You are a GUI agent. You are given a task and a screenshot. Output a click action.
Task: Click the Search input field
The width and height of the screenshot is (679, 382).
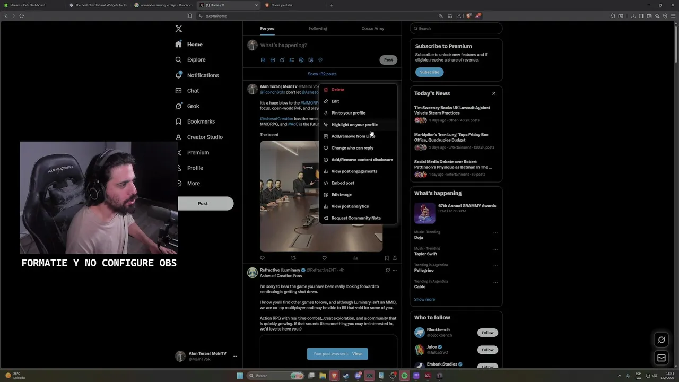456,29
